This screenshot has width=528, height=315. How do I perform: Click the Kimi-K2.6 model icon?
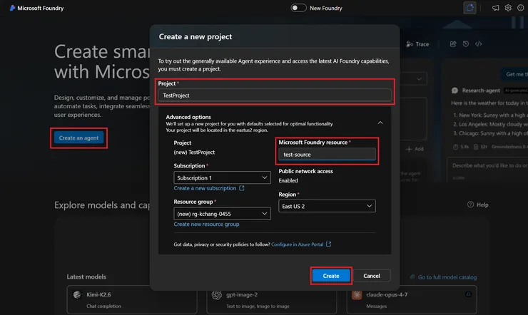(x=77, y=295)
